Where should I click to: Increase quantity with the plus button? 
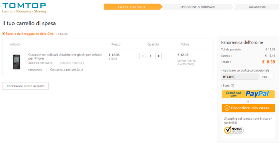158,56
